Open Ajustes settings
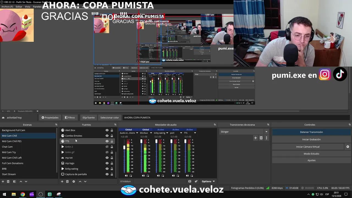352x198 pixels. (x=311, y=160)
